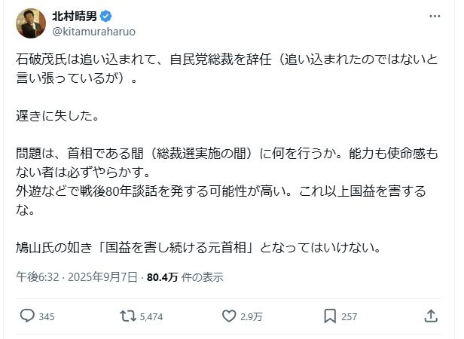Click the 5,474 reposts count

tap(151, 316)
